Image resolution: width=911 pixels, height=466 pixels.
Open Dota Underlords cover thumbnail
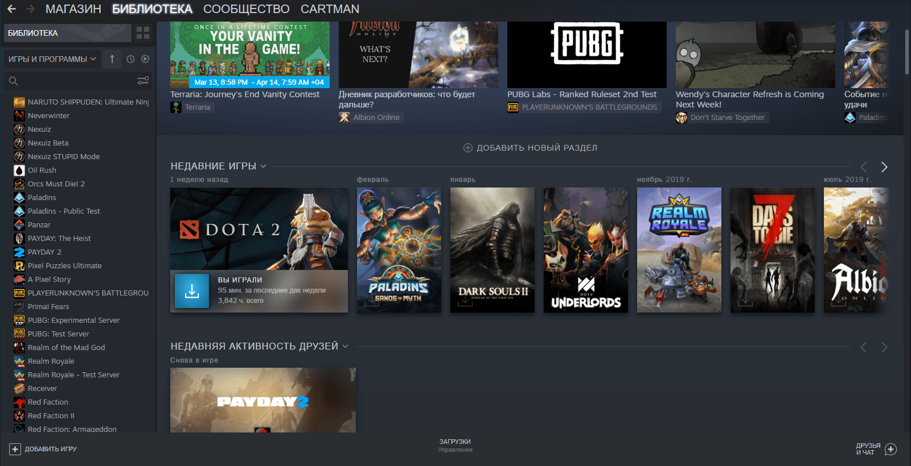tap(586, 250)
